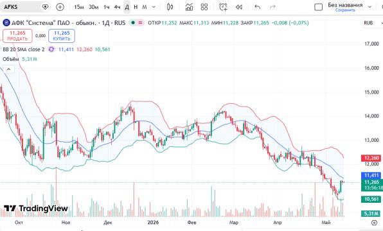Collapse the indicator legend with chevron up
383x231 pixels.
click(8, 69)
